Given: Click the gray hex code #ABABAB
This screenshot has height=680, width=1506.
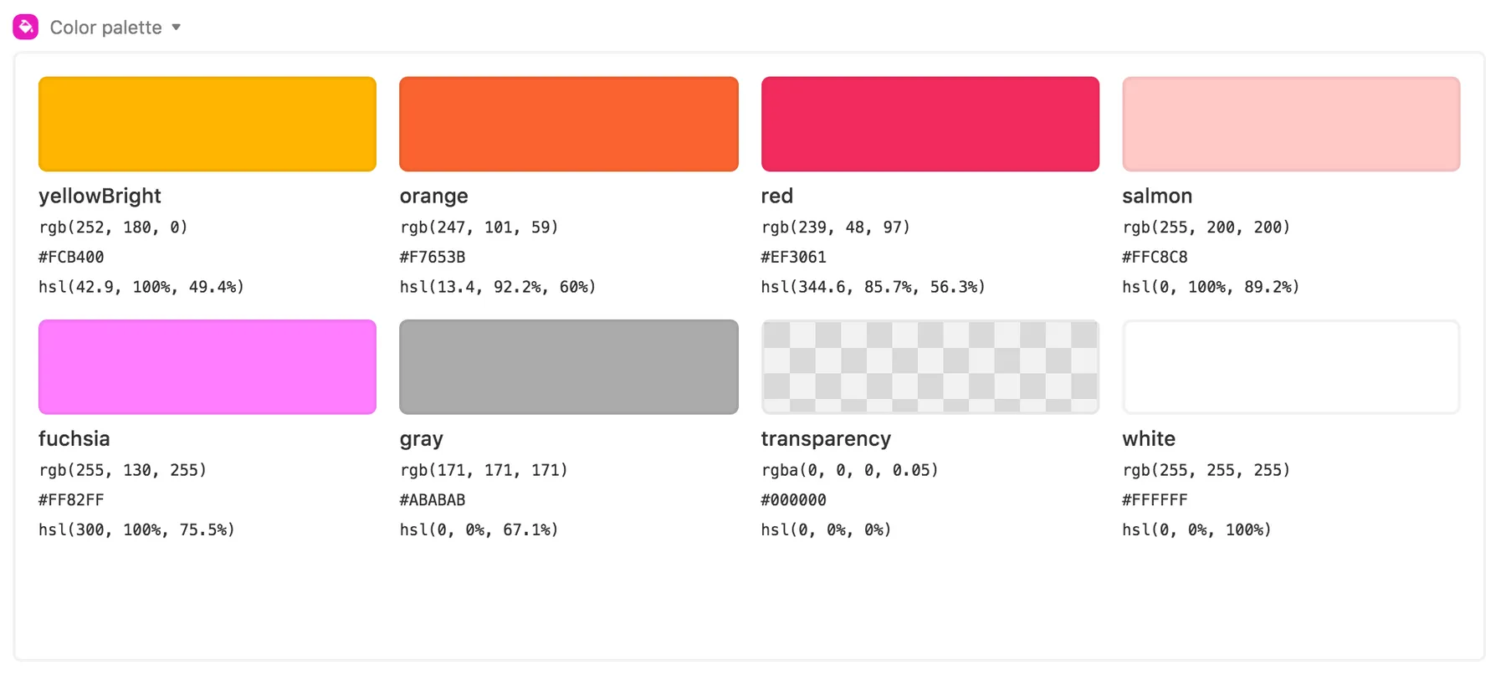Looking at the screenshot, I should pos(432,500).
